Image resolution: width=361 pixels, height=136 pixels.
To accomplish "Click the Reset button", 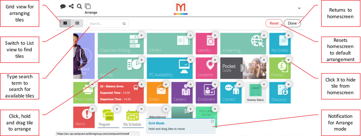I will point(274,23).
